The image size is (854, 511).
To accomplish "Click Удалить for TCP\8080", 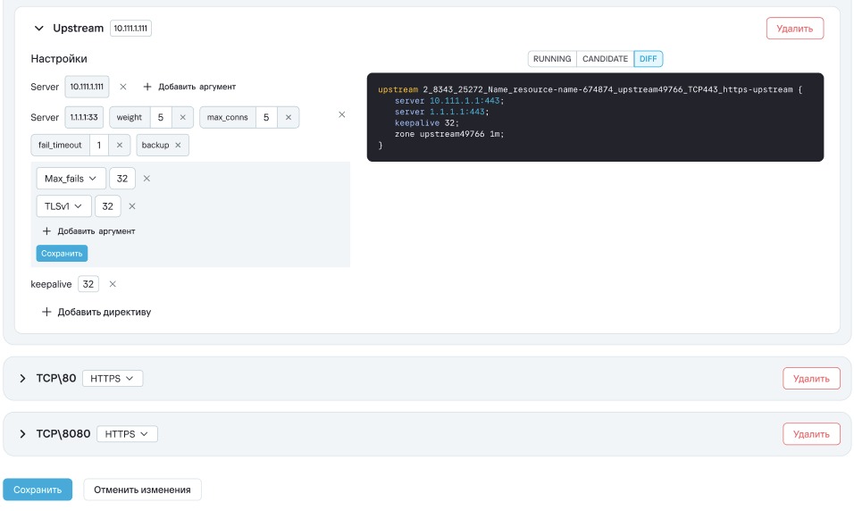I will tap(811, 434).
